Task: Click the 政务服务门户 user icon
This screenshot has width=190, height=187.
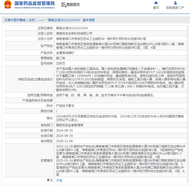Action: click(175, 3)
